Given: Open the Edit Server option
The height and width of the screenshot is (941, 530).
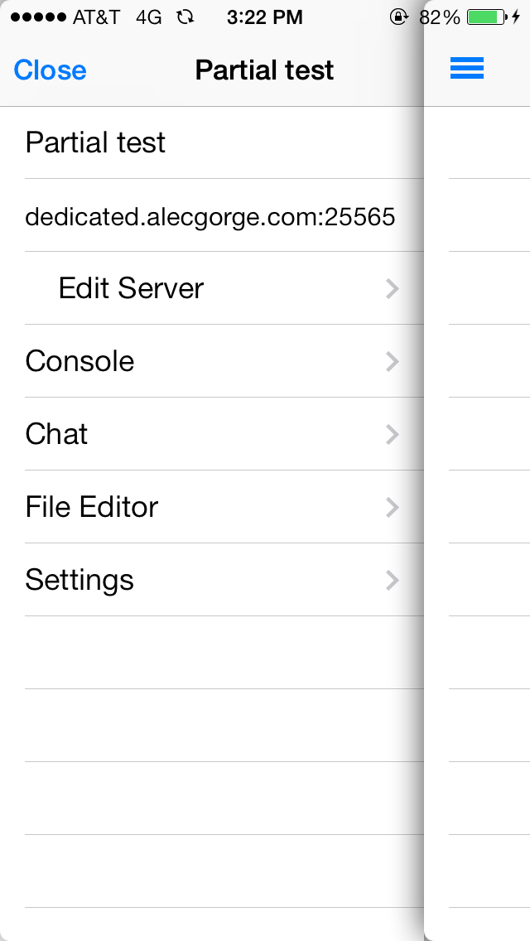Looking at the screenshot, I should pos(131,288).
